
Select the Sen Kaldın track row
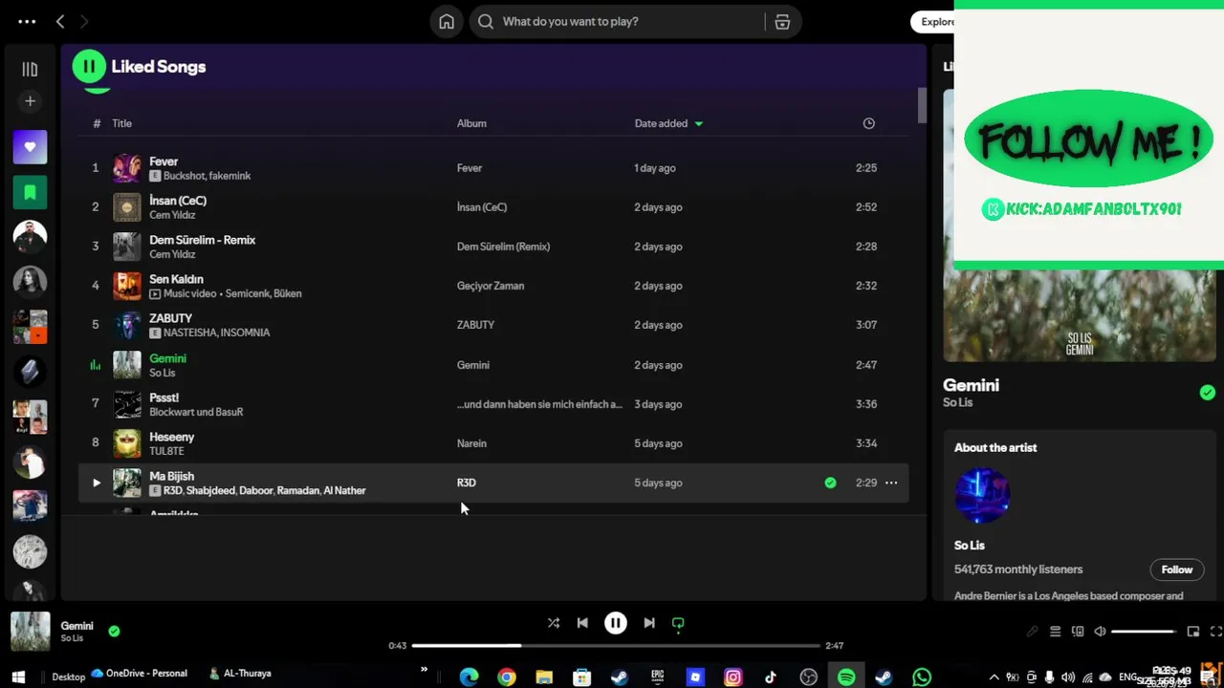(x=492, y=286)
